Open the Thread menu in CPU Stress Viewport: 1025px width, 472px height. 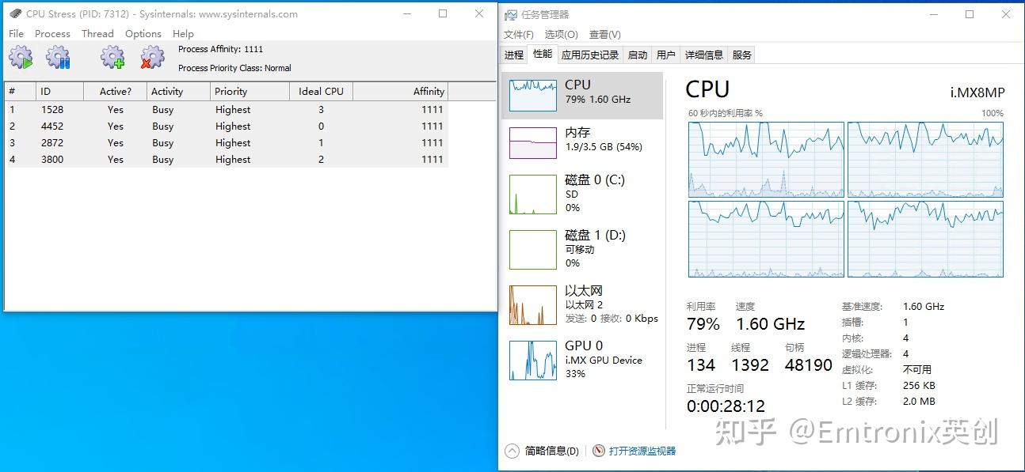click(x=97, y=33)
